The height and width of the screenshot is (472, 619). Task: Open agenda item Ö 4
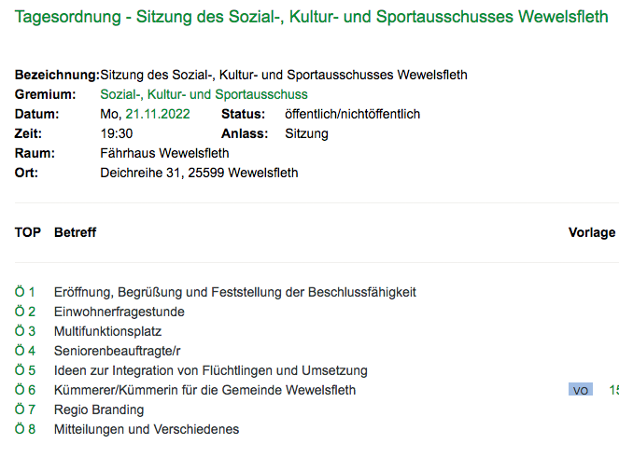tap(25, 351)
